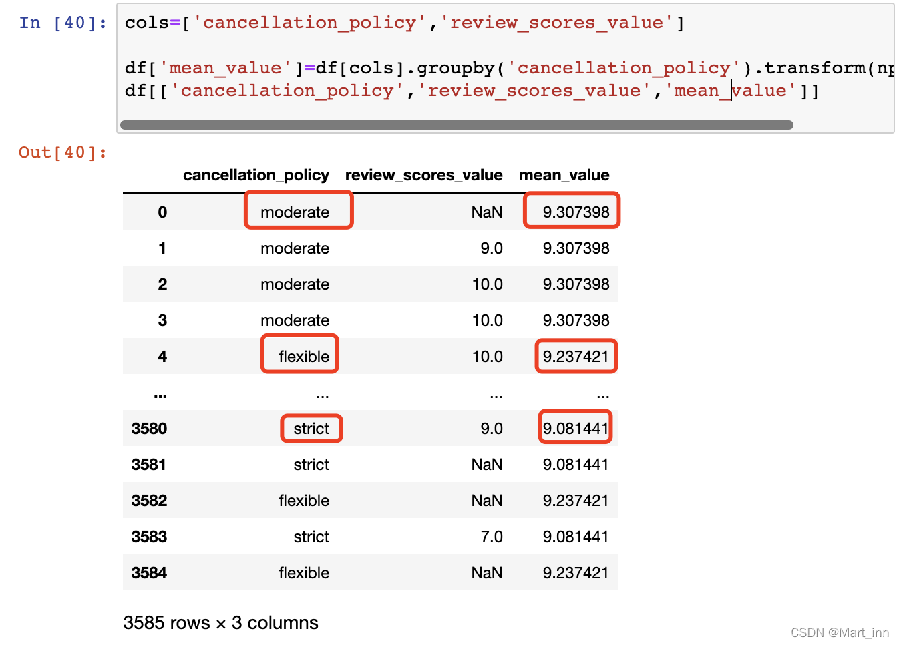Click 'strict' cell in row 3580
The height and width of the screenshot is (645, 899).
pyautogui.click(x=311, y=429)
